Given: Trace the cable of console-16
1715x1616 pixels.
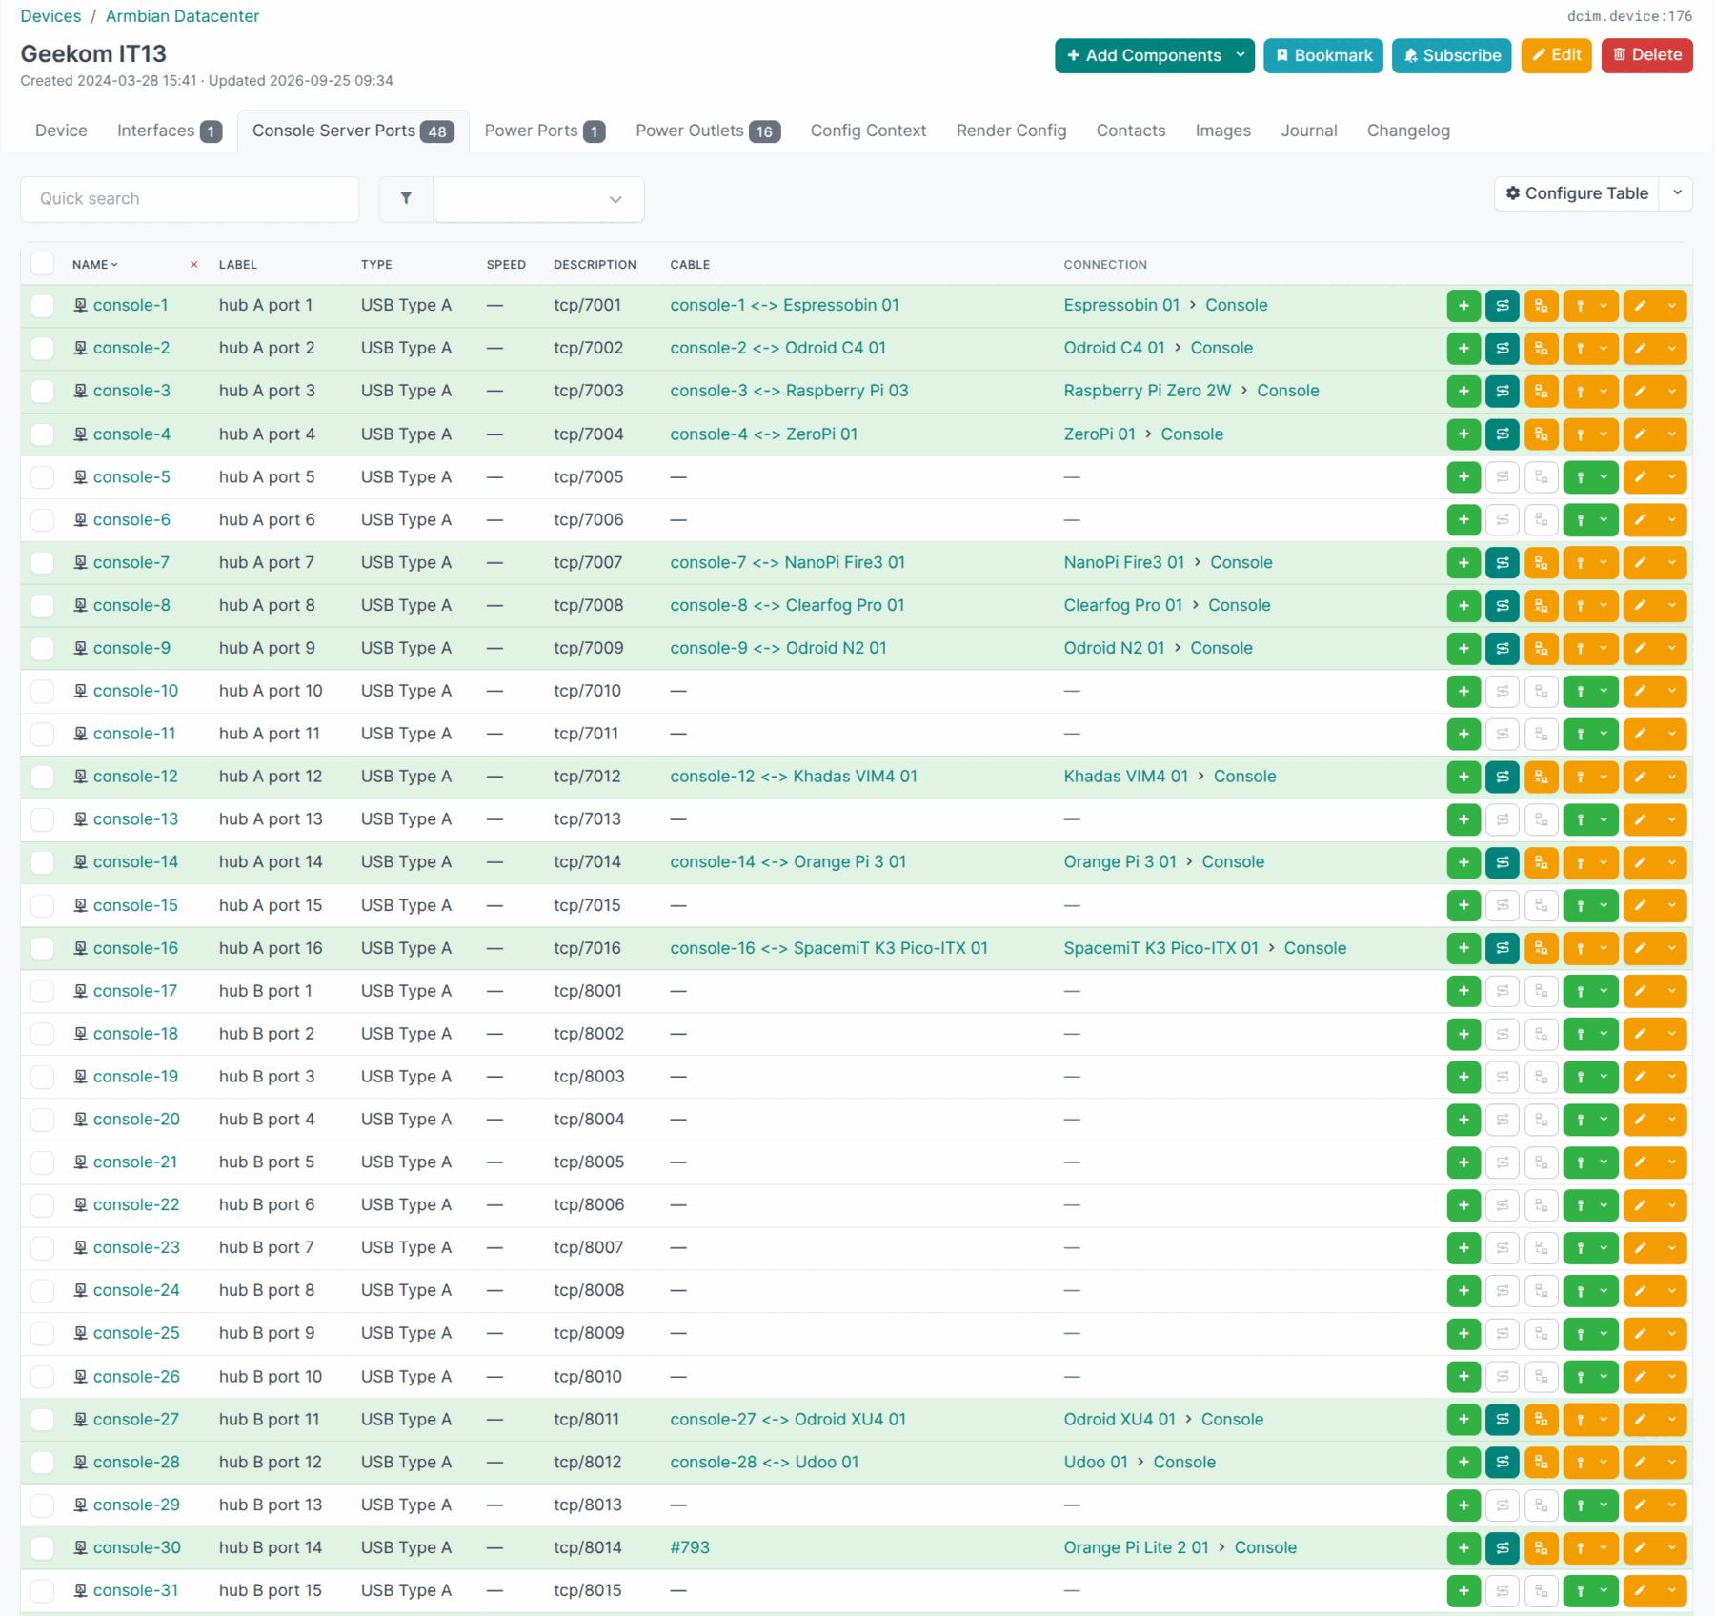Looking at the screenshot, I should click(1503, 948).
